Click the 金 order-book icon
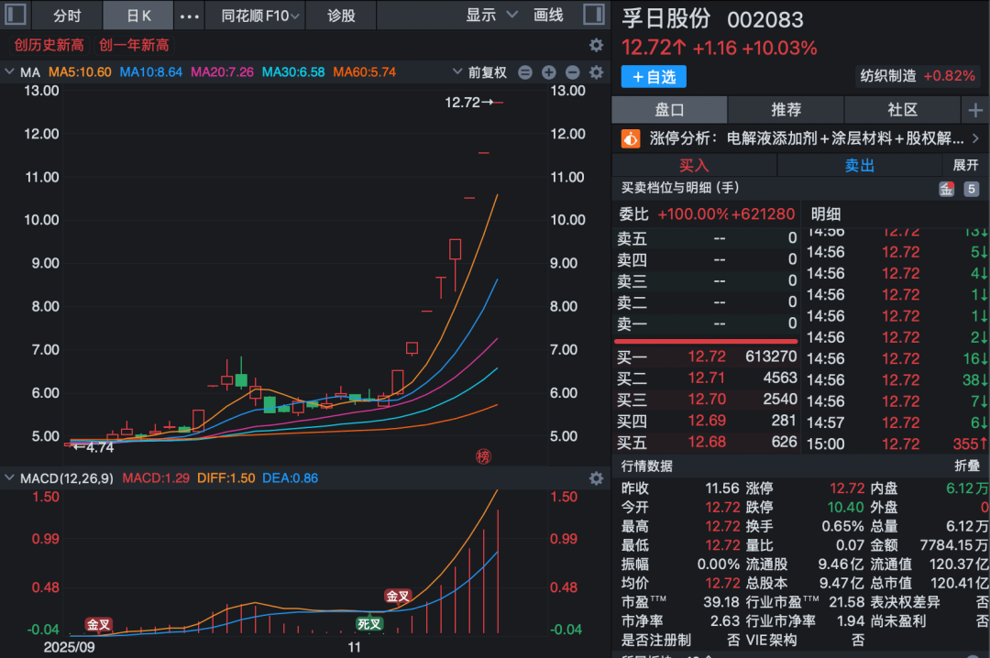This screenshot has height=658, width=990. coord(946,189)
